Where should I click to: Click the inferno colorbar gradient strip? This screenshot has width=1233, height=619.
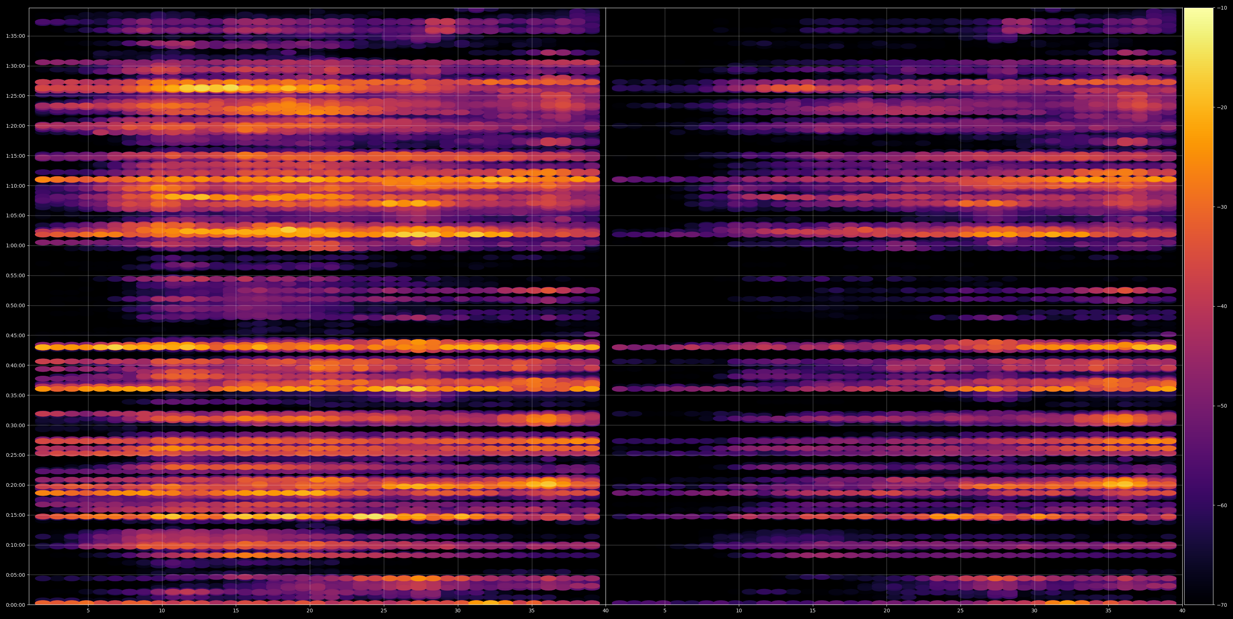click(x=1199, y=307)
